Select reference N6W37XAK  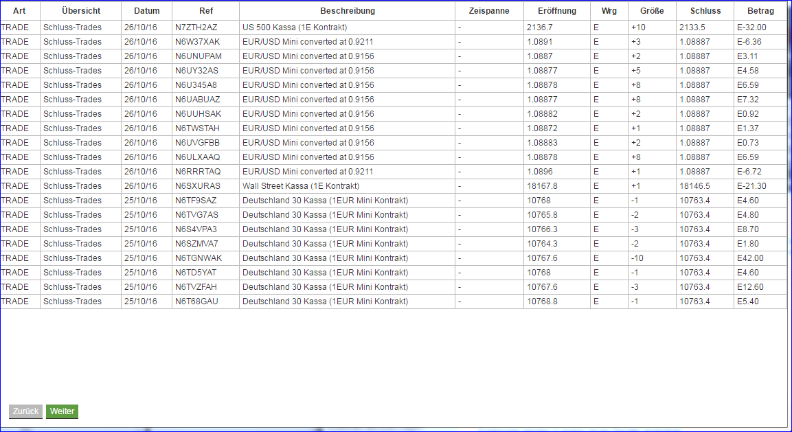pyautogui.click(x=198, y=41)
